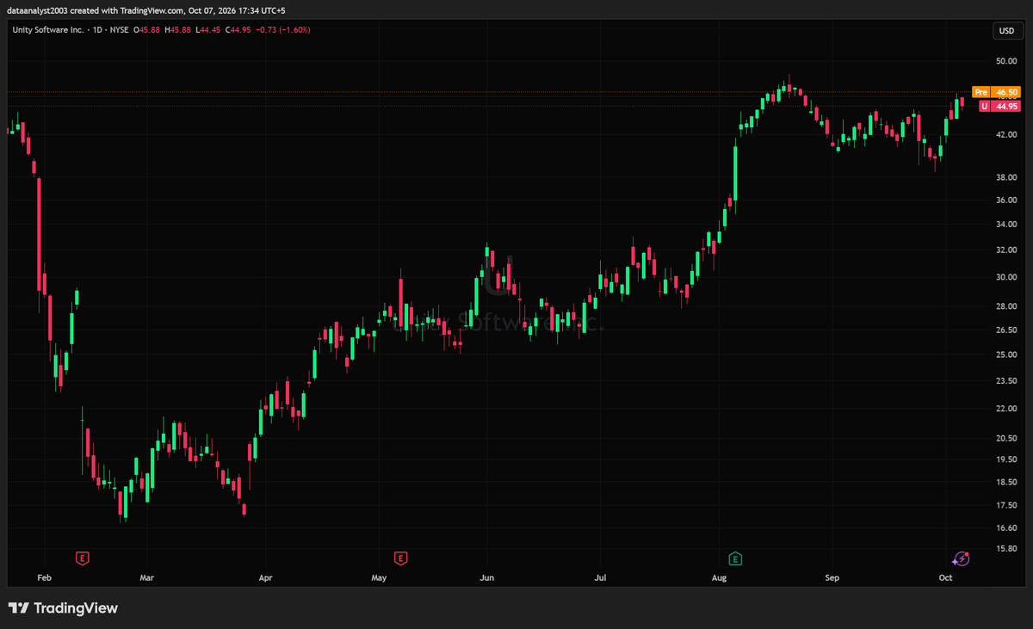Click the low value L44.45
The height and width of the screenshot is (629, 1033).
[x=209, y=29]
